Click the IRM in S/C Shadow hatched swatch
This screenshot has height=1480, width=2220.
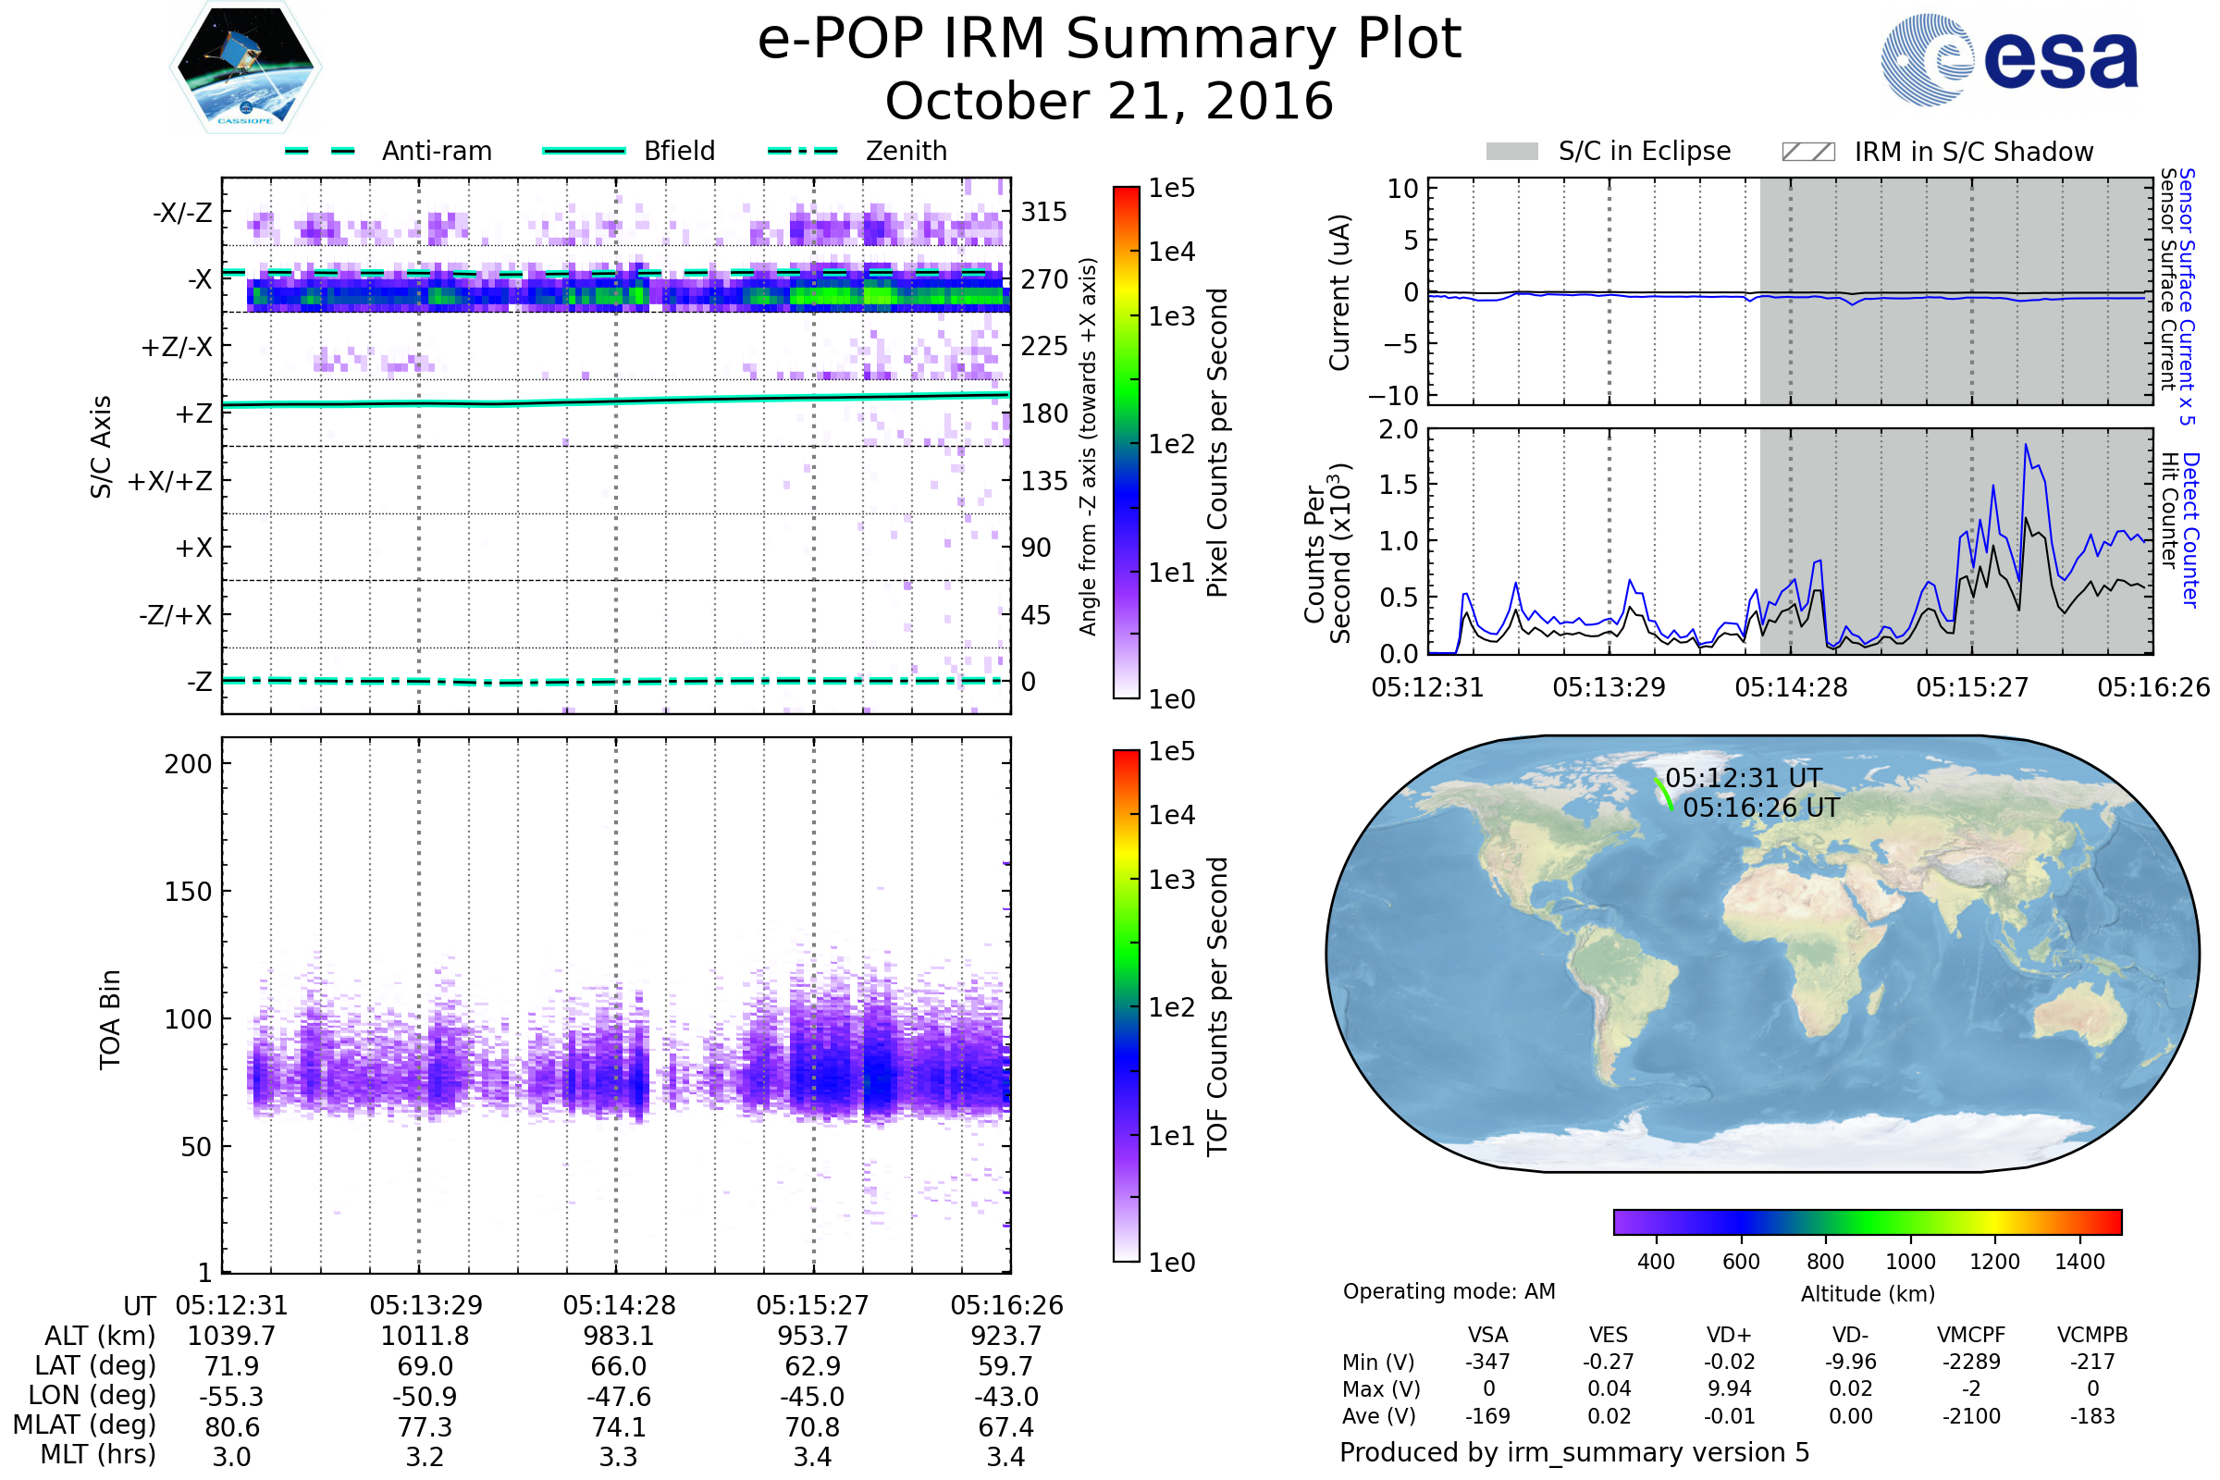(1807, 152)
